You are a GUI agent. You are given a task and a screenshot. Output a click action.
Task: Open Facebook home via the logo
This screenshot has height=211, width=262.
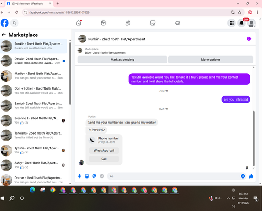(5, 23)
